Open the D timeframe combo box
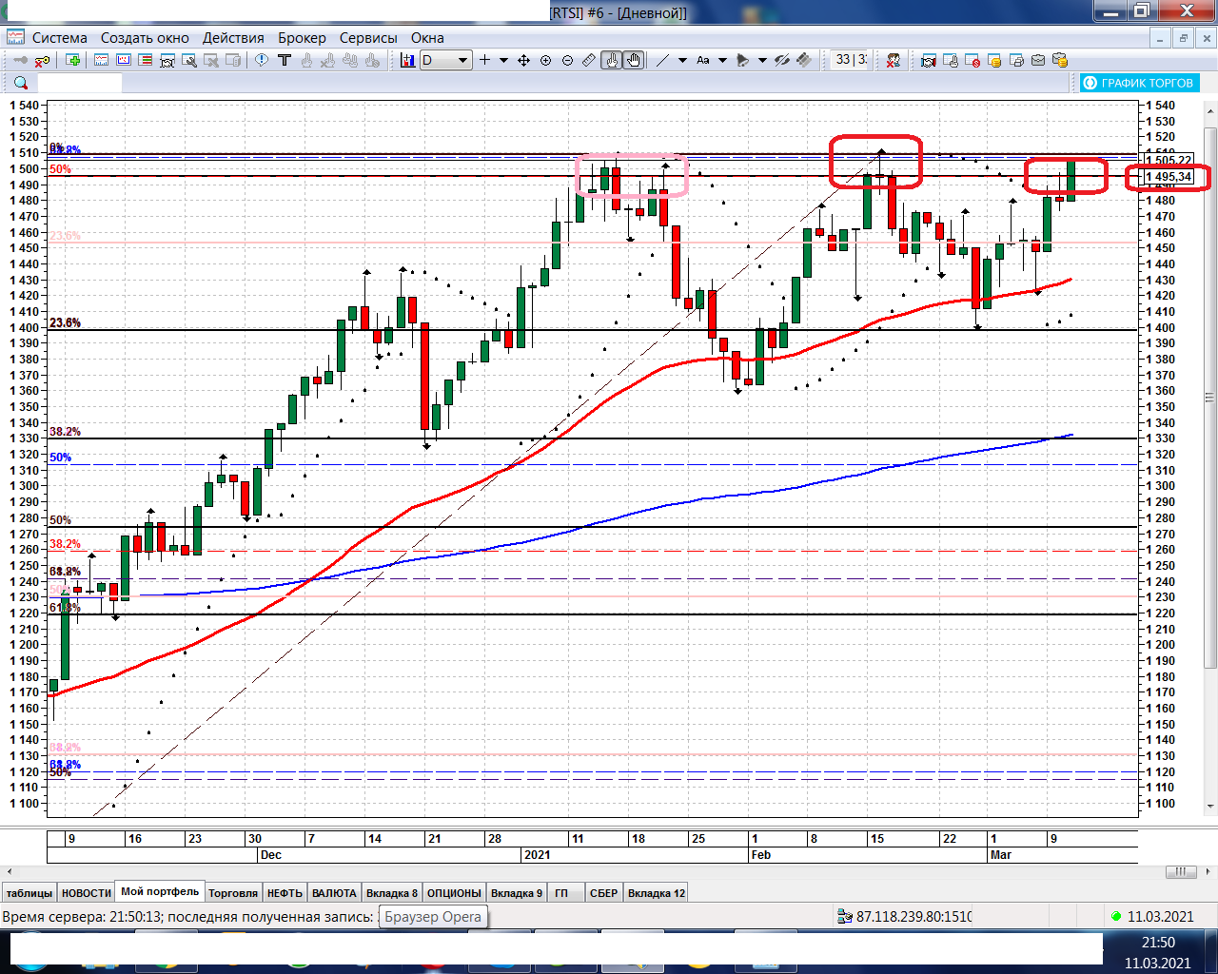The image size is (1218, 974). tap(445, 60)
